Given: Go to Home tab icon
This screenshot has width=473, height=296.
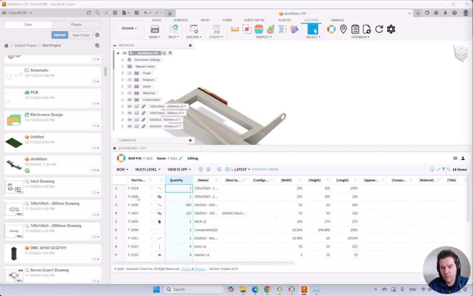Looking at the screenshot, I should tap(170, 13).
